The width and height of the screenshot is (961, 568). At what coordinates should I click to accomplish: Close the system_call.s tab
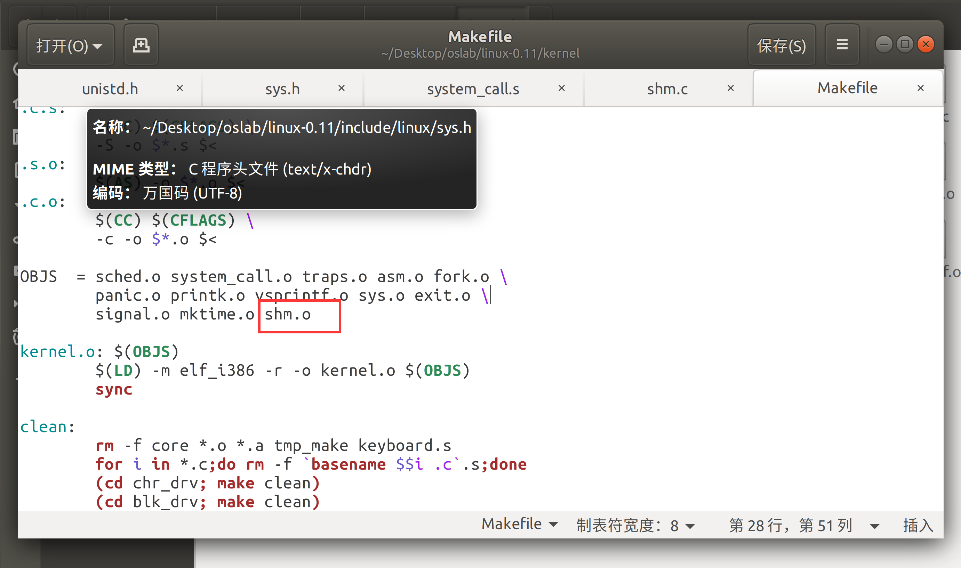pyautogui.click(x=562, y=88)
